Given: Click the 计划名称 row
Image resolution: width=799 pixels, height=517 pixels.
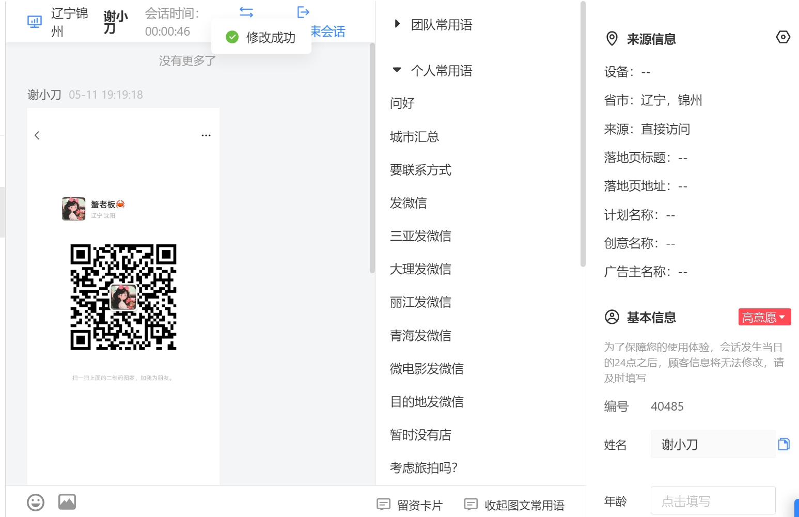Looking at the screenshot, I should (640, 215).
